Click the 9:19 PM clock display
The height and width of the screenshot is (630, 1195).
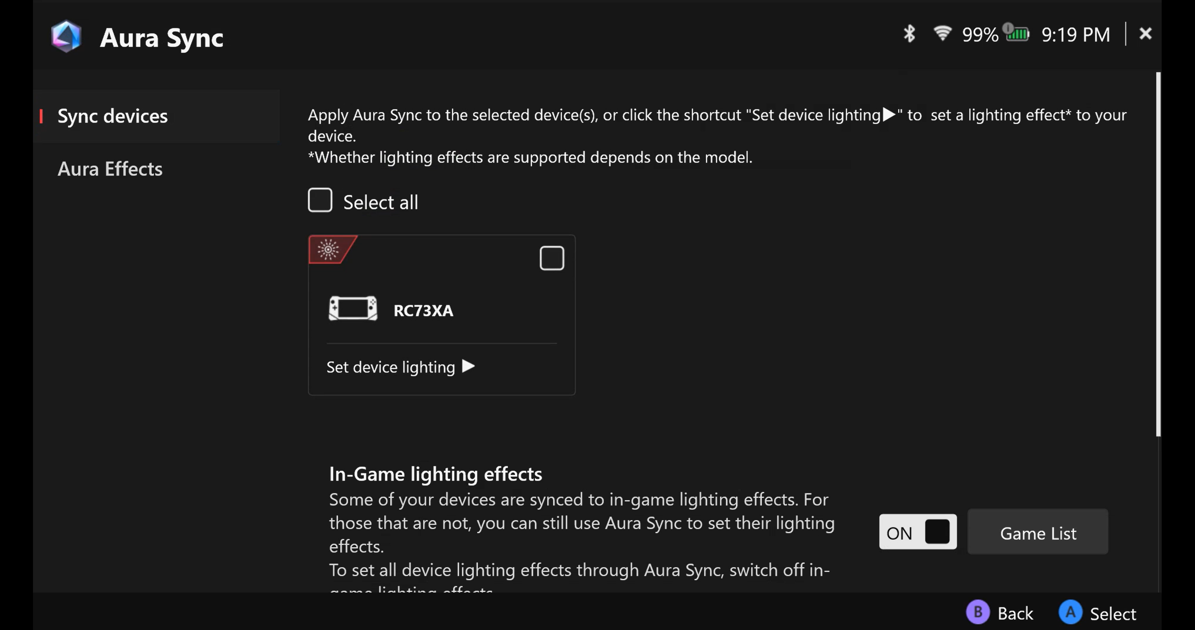point(1075,35)
